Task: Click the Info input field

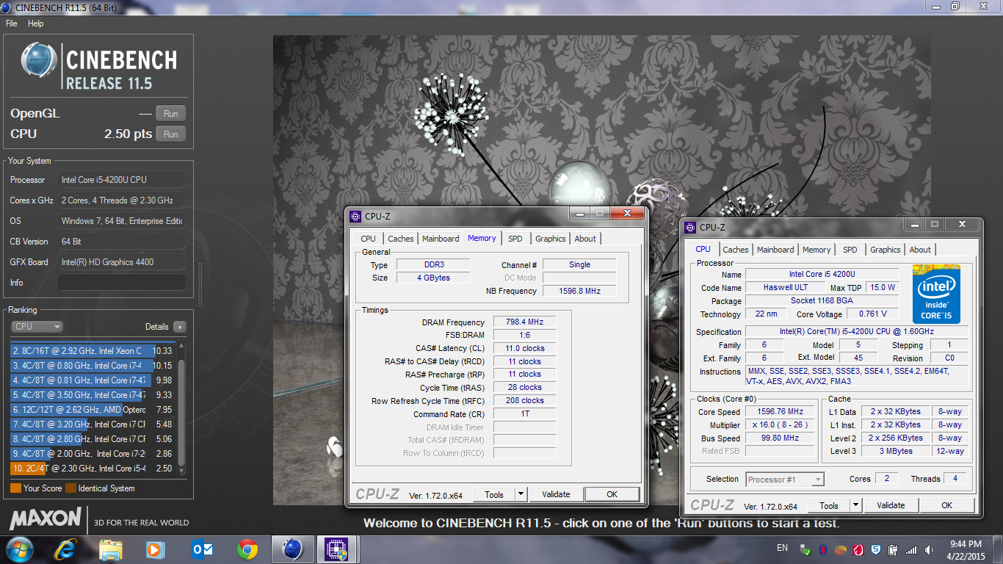Action: click(x=121, y=283)
